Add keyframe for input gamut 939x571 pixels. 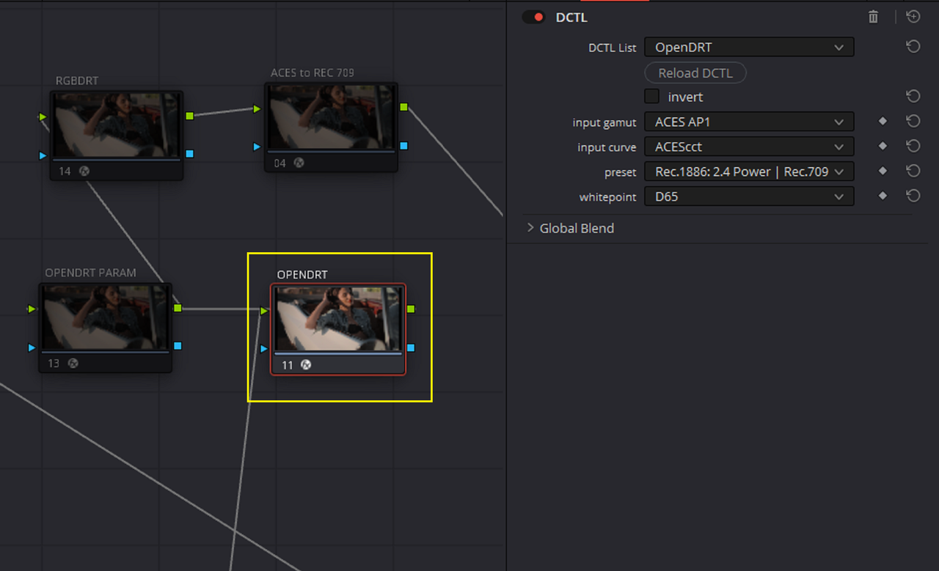pos(883,121)
